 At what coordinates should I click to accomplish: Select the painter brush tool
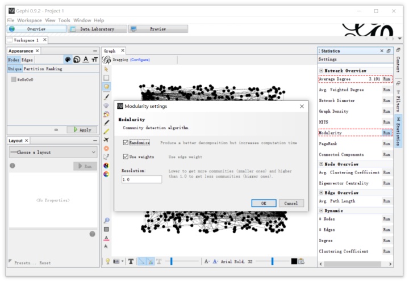106,97
